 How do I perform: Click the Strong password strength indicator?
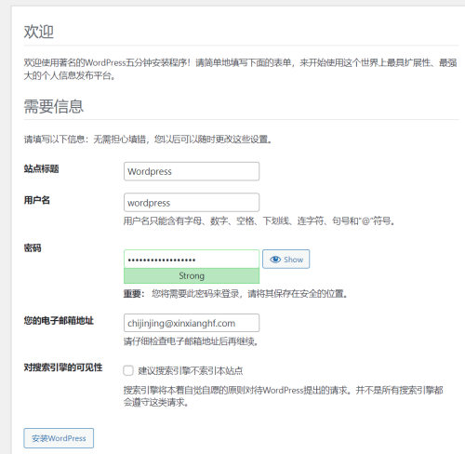[192, 275]
